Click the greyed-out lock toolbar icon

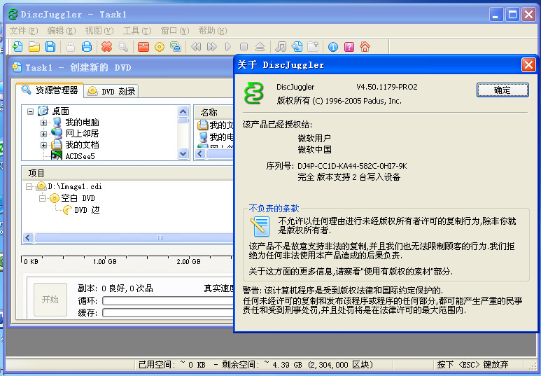click(x=71, y=47)
